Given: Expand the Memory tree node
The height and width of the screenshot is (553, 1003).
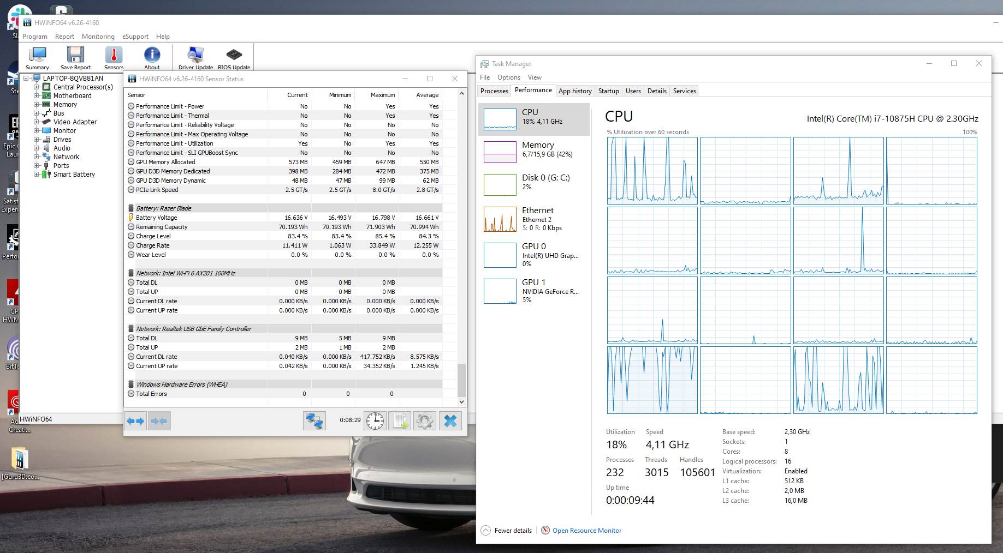Looking at the screenshot, I should click(36, 104).
